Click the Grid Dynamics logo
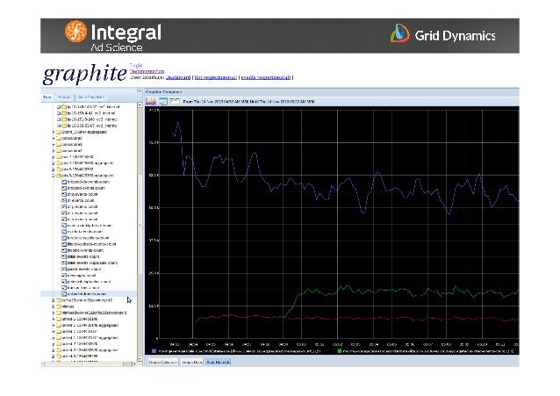560x396 pixels. [x=442, y=34]
